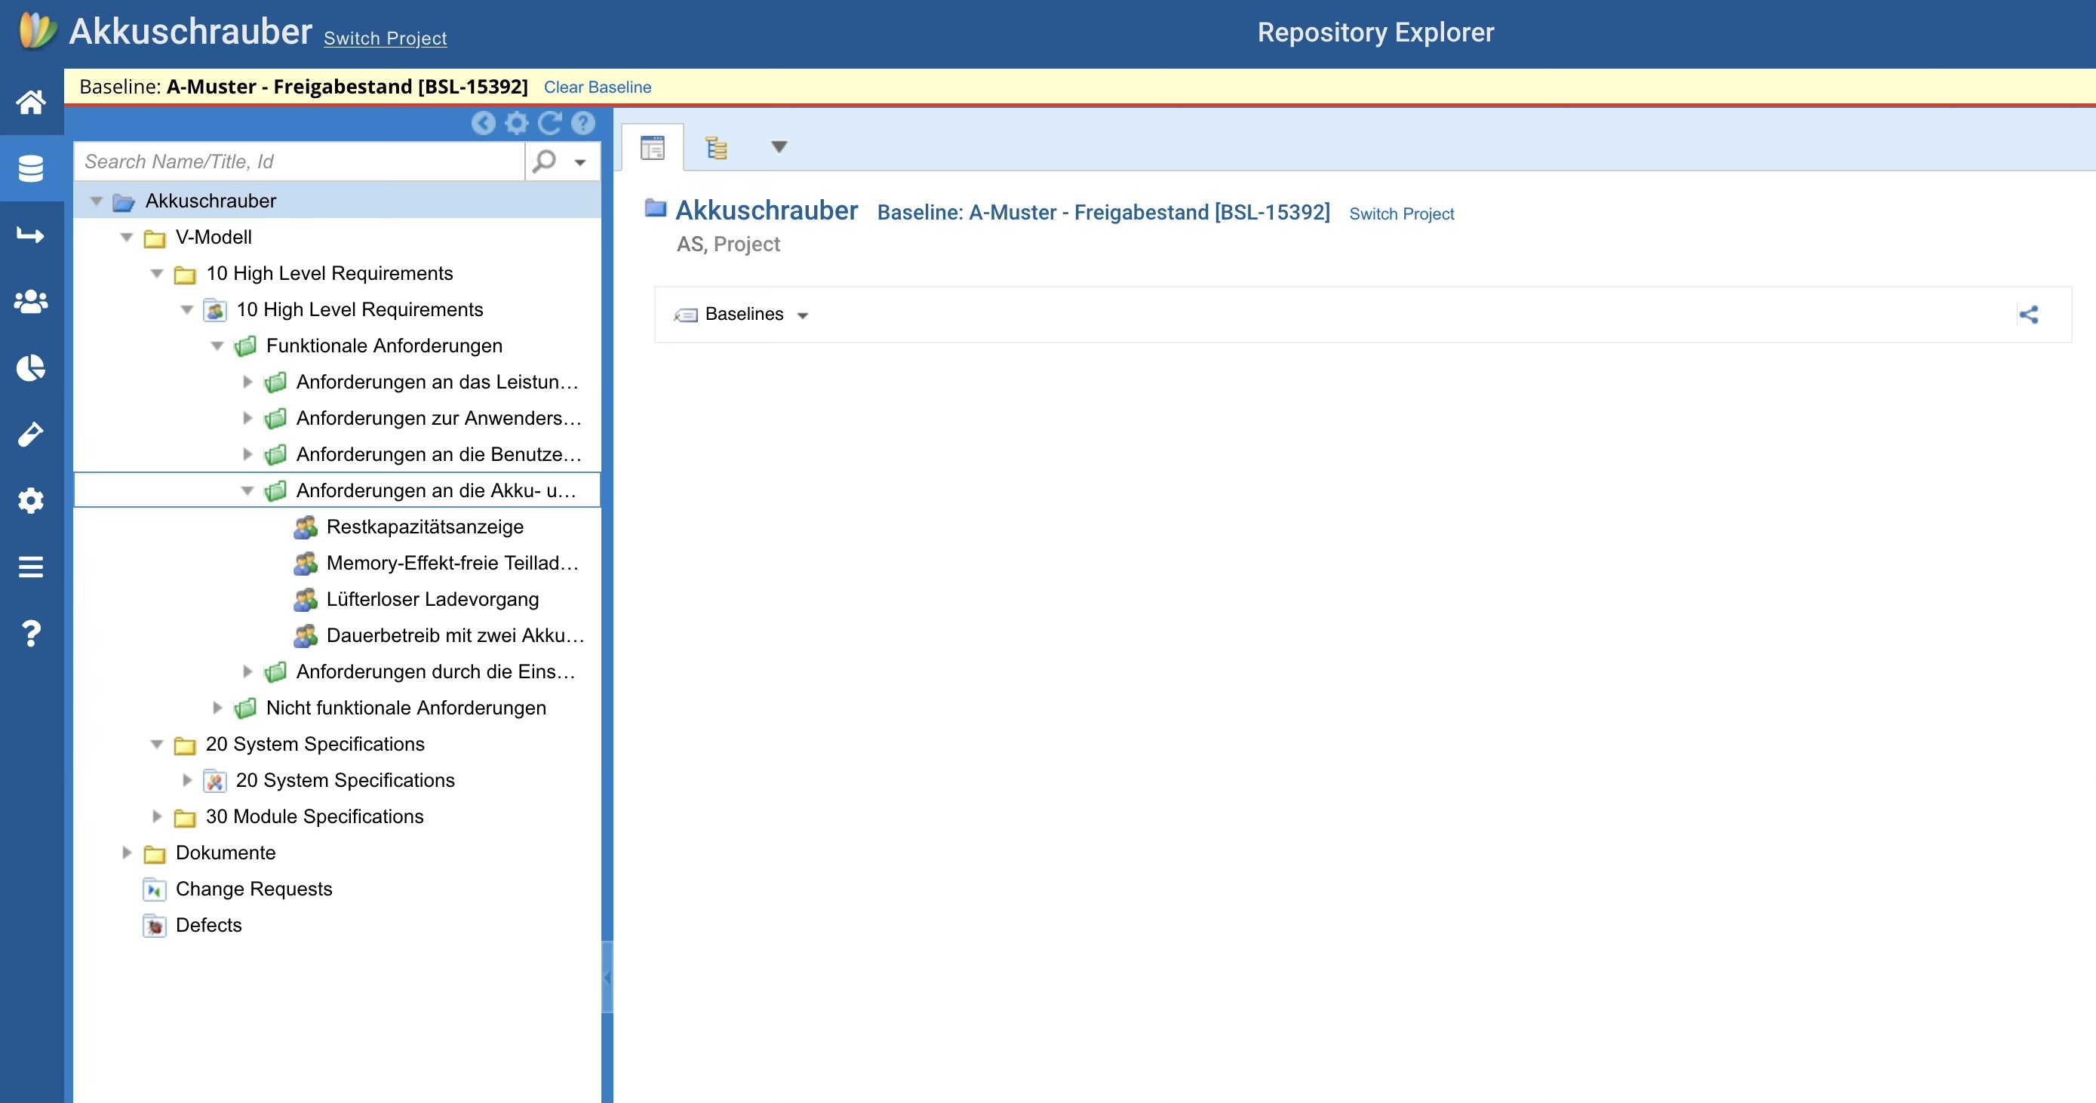The image size is (2096, 1103).
Task: Collapse the V-Modell folder
Action: 126,238
